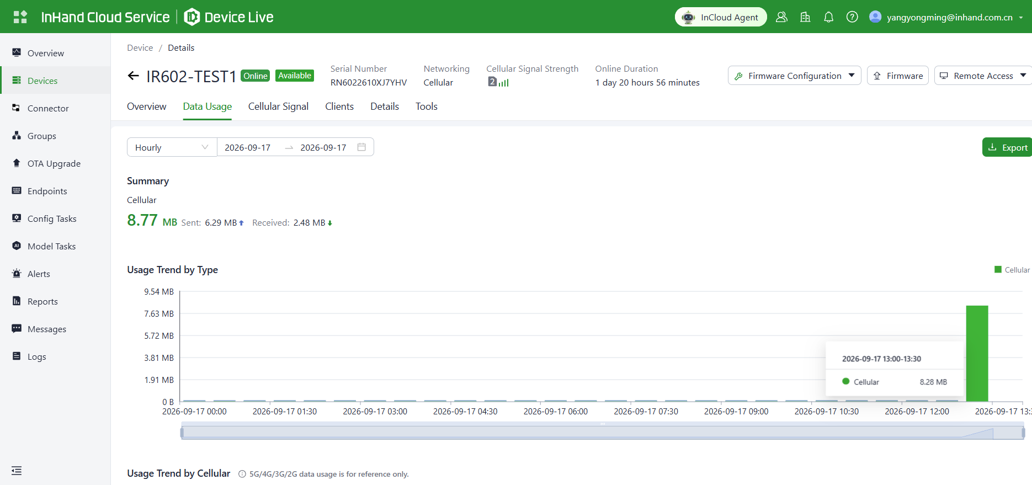Click the info icon beside Usage Trend by Cellular
Image resolution: width=1032 pixels, height=485 pixels.
242,474
